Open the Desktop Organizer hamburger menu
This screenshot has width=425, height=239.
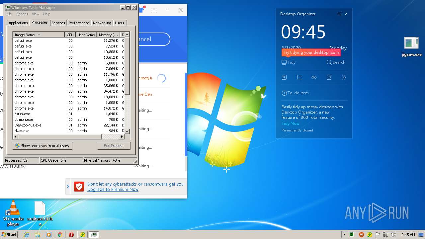point(339,14)
